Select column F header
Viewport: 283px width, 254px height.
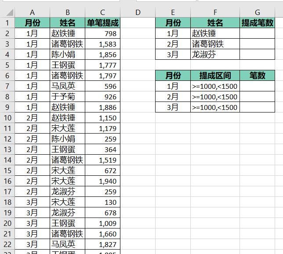click(x=215, y=12)
